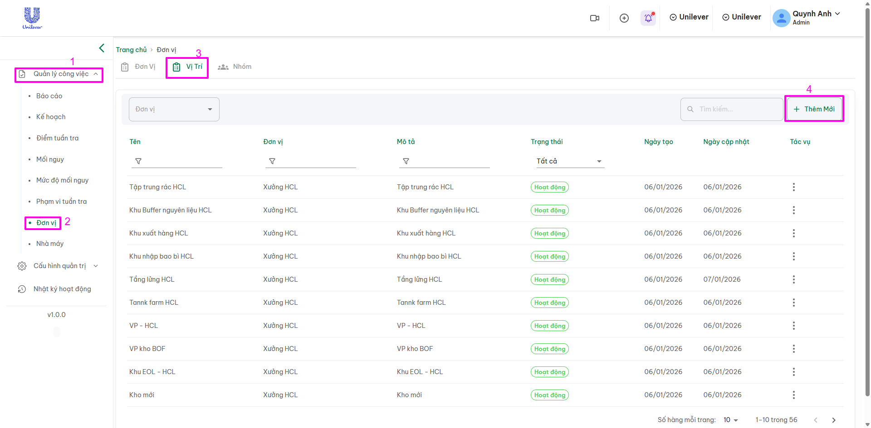Screen dimensions: 871x428
Task: Expand Cấu hình quản trị menu
Action: coord(58,266)
